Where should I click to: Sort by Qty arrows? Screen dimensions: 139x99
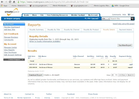(107, 58)
